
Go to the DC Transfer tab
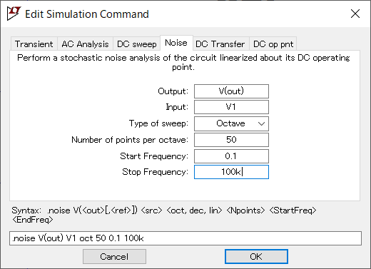[220, 44]
